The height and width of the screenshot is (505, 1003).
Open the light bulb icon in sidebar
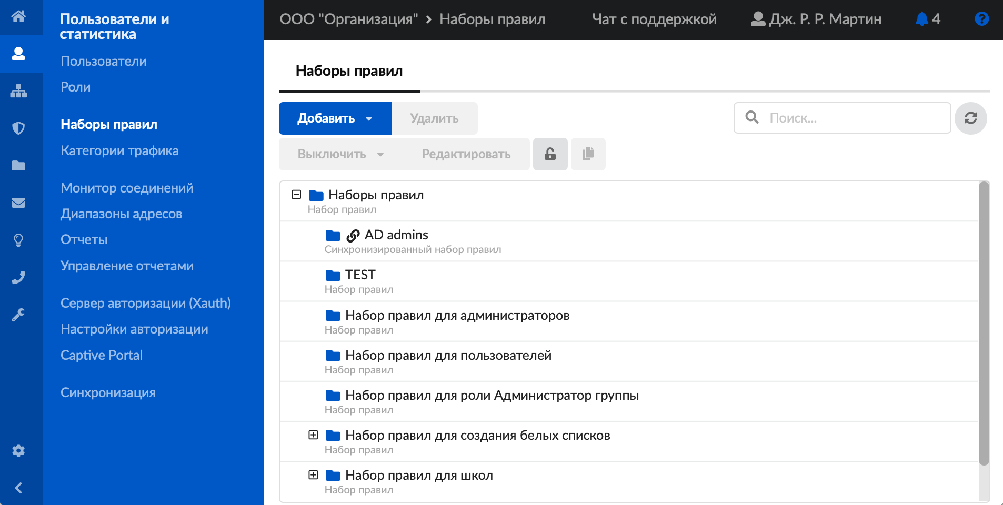pos(18,240)
